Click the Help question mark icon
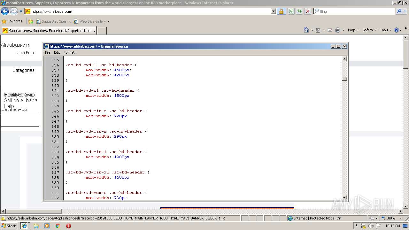 (396, 30)
